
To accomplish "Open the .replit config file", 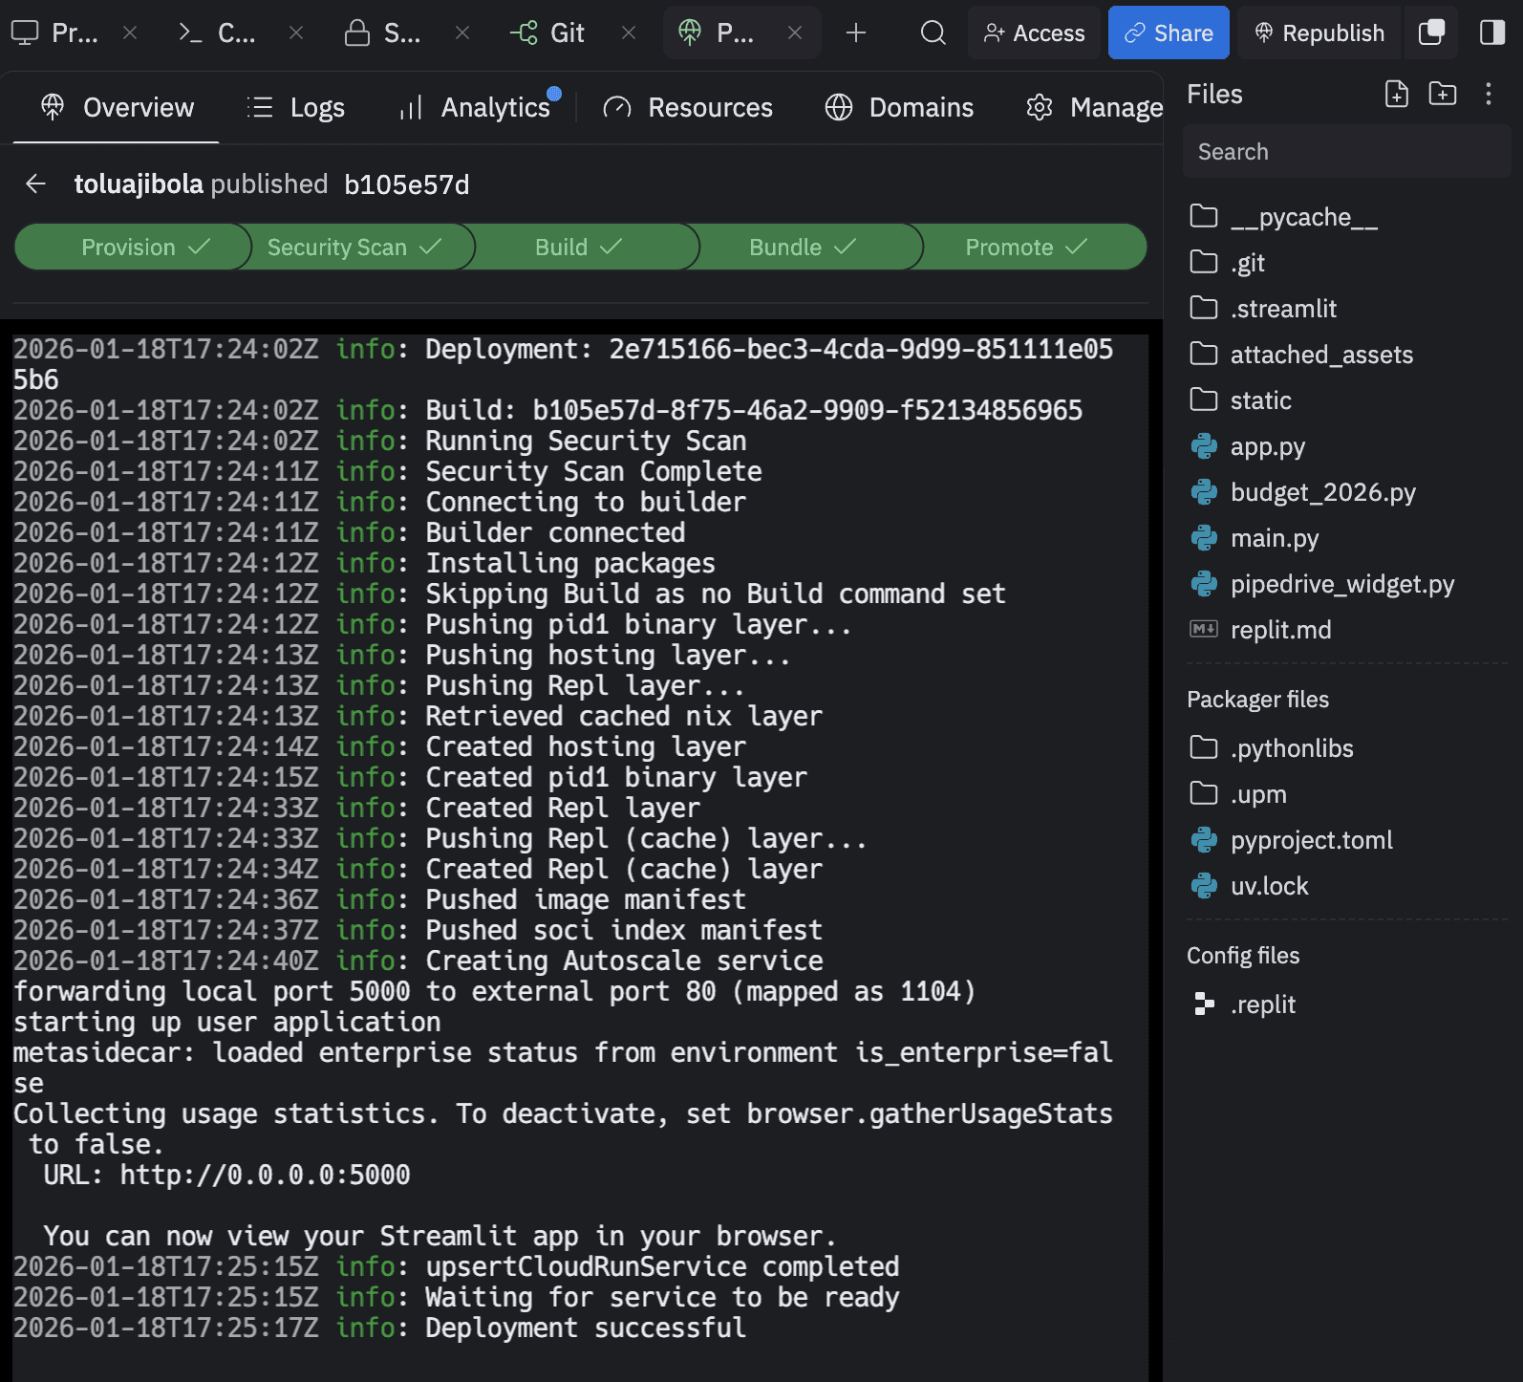I will pyautogui.click(x=1262, y=1004).
